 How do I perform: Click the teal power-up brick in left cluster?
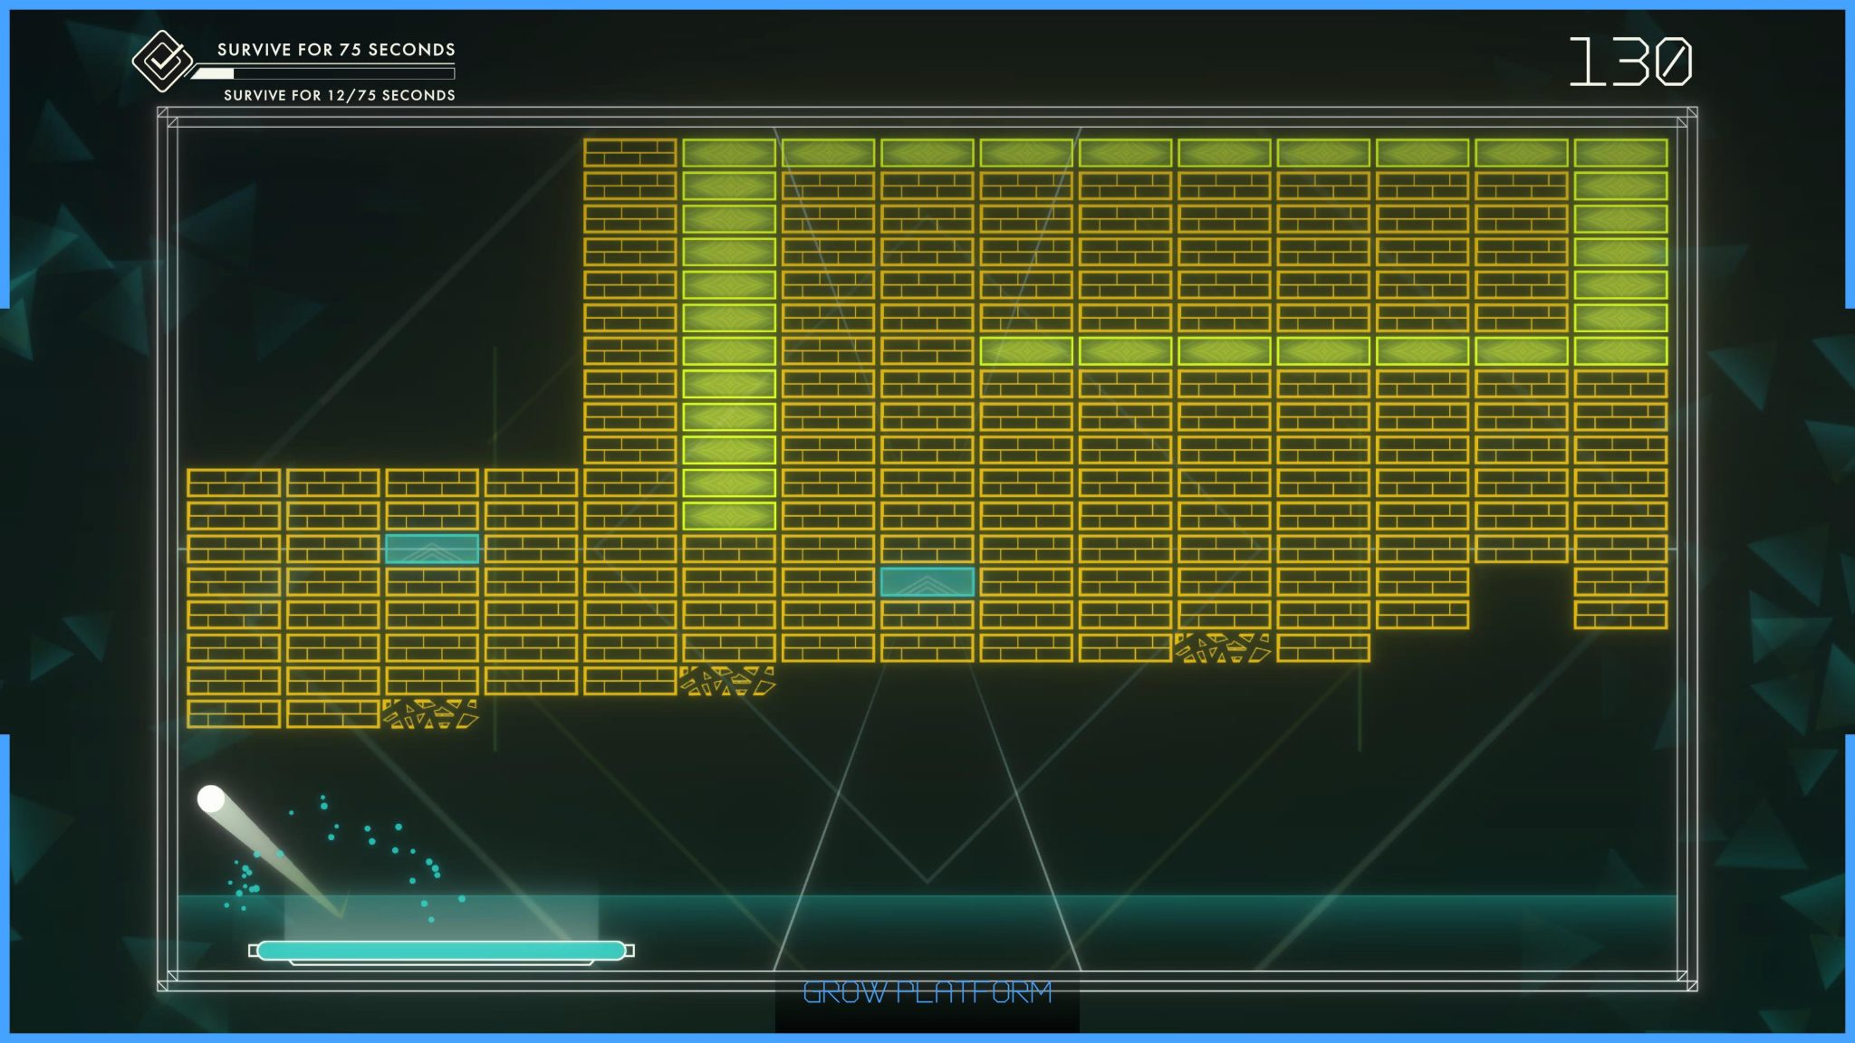tap(431, 549)
